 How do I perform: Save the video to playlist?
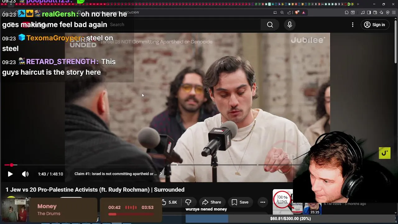tap(240, 202)
